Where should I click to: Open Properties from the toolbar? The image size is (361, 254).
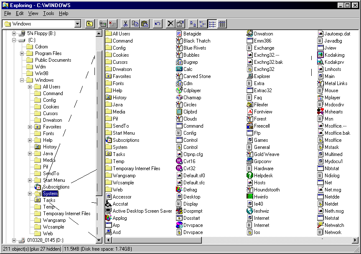click(180, 24)
